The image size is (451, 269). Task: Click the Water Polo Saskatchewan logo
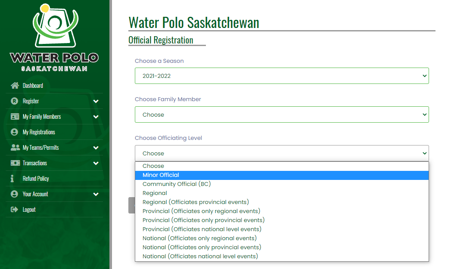[54, 37]
